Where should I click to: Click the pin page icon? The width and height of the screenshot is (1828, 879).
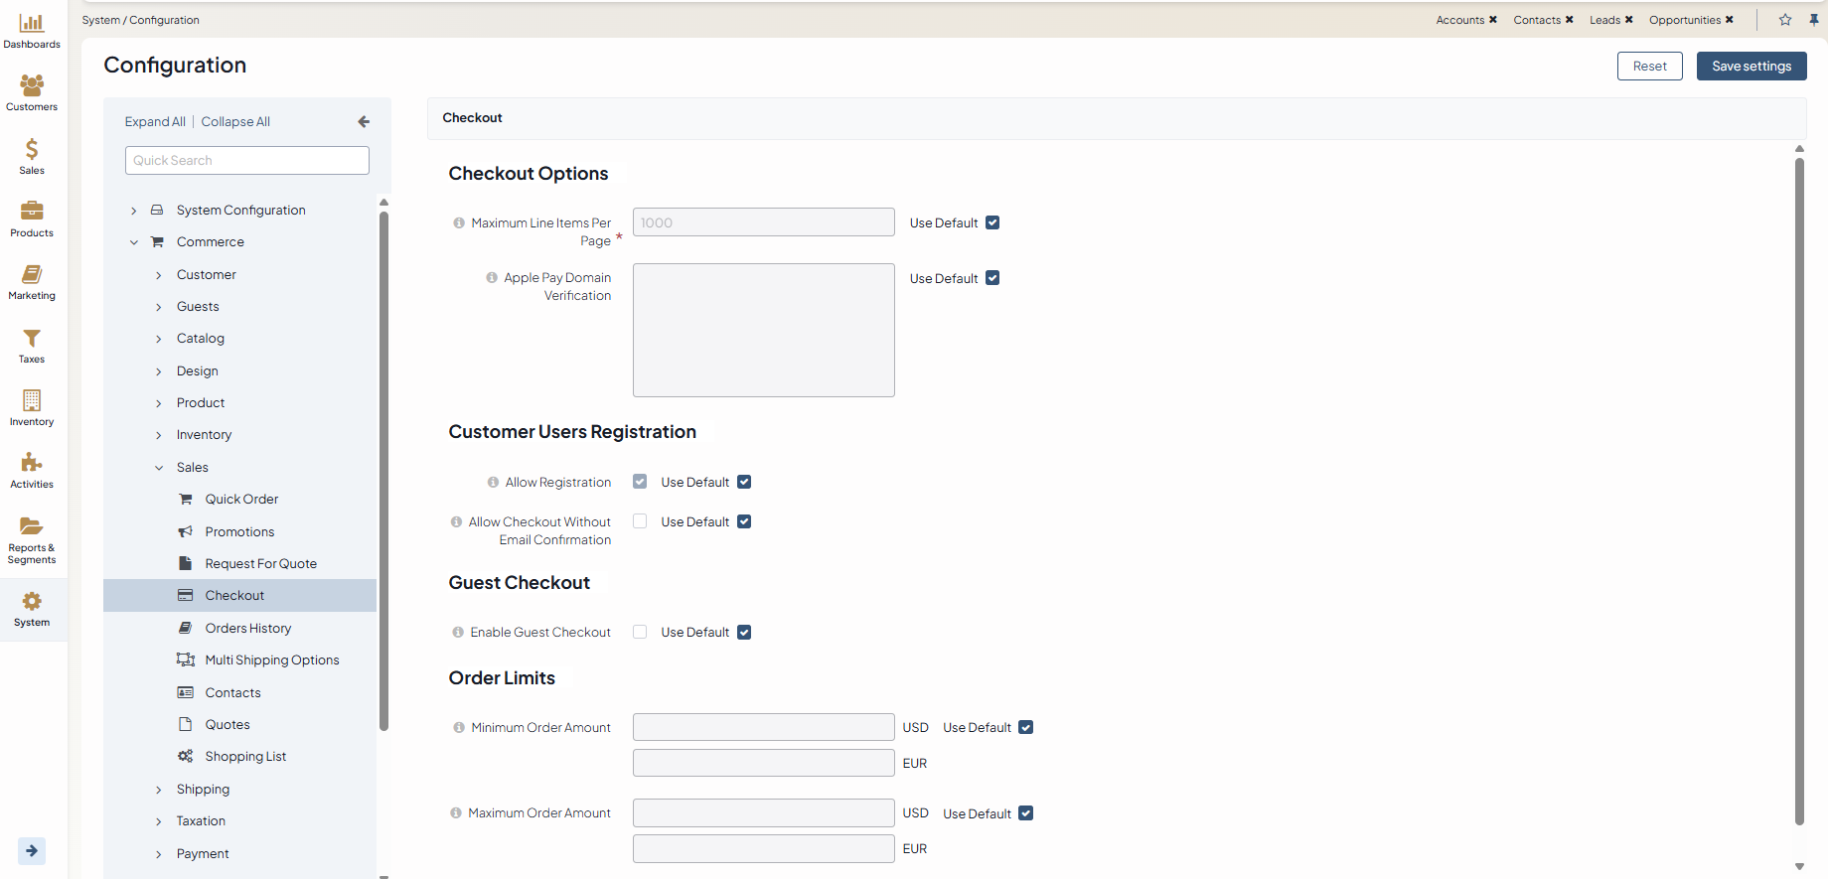pyautogui.click(x=1814, y=20)
